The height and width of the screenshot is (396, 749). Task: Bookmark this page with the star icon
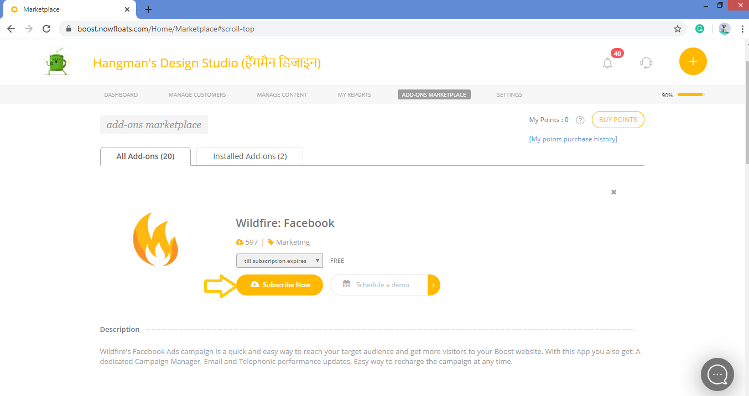pyautogui.click(x=678, y=29)
